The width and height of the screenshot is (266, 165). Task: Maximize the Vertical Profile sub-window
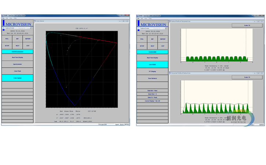coord(258,21)
